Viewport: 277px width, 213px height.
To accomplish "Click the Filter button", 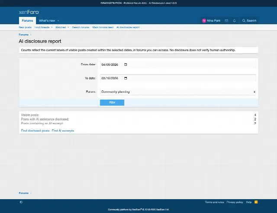I will click(x=112, y=103).
